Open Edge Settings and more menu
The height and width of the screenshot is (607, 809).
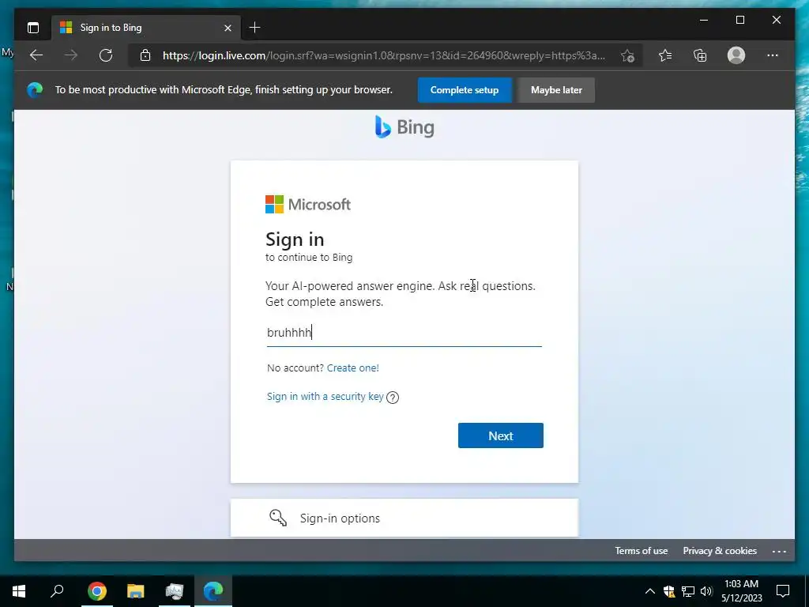tap(773, 55)
